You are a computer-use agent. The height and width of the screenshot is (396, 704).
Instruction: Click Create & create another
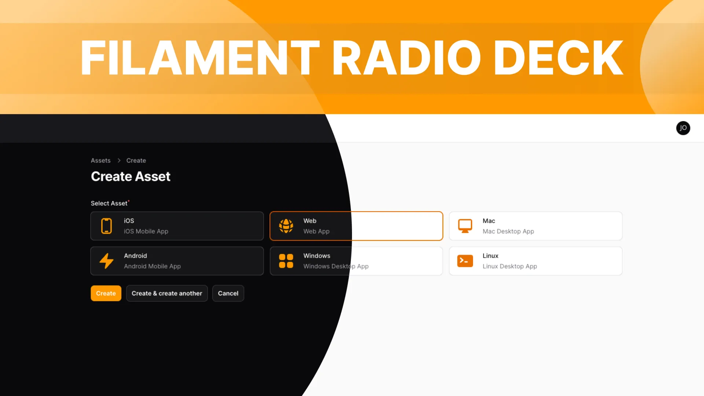(x=167, y=293)
